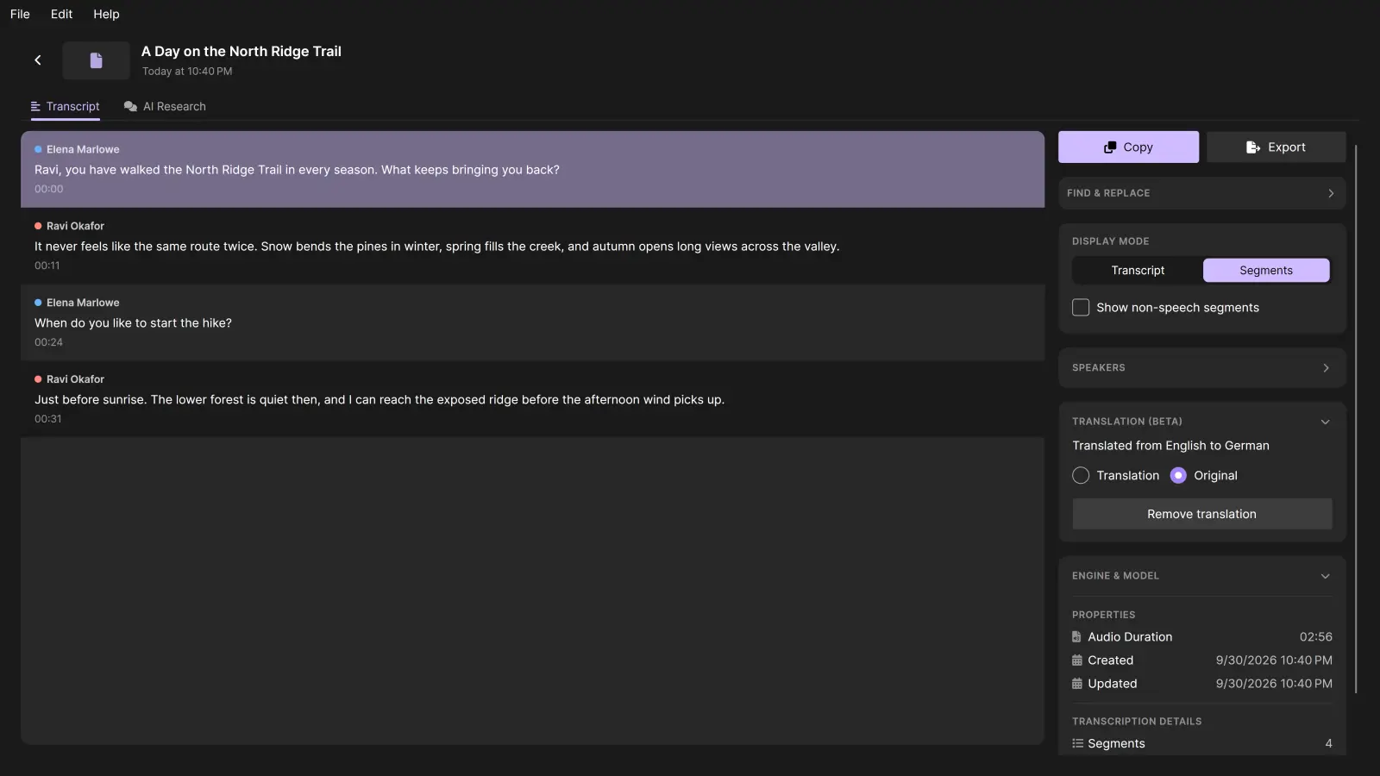
Task: Click 'Translated from English to German' text
Action: pos(1170,446)
